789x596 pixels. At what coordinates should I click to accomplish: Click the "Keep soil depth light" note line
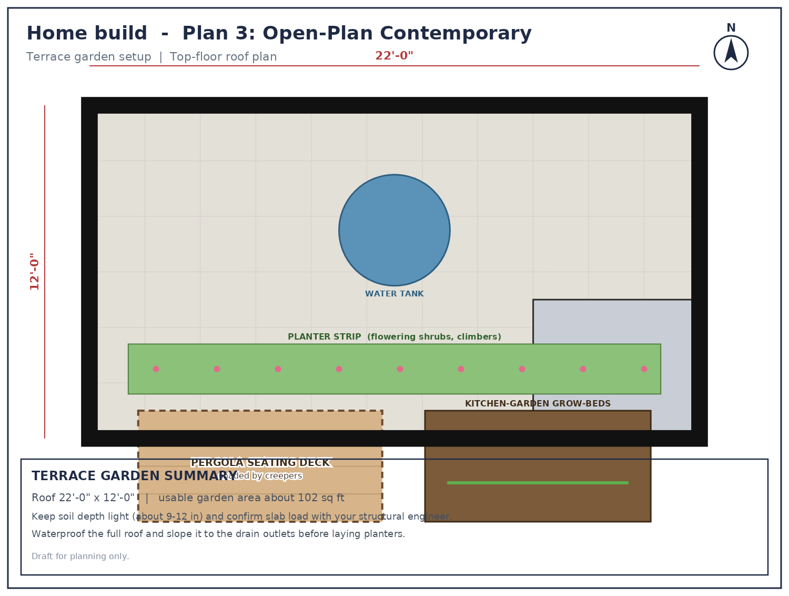(x=242, y=516)
